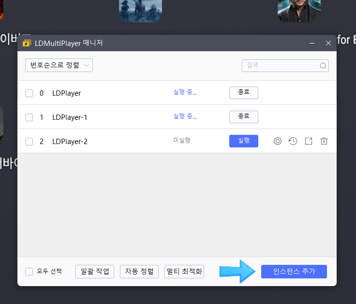Open the soldiers game thumbnail in background
Screen dimensions: 356x304
tap(141, 11)
